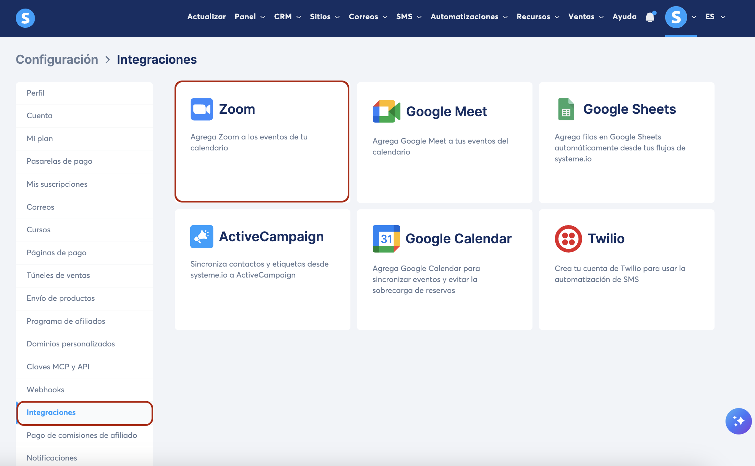Open Túneles de ventas settings
The image size is (755, 466).
click(x=84, y=275)
